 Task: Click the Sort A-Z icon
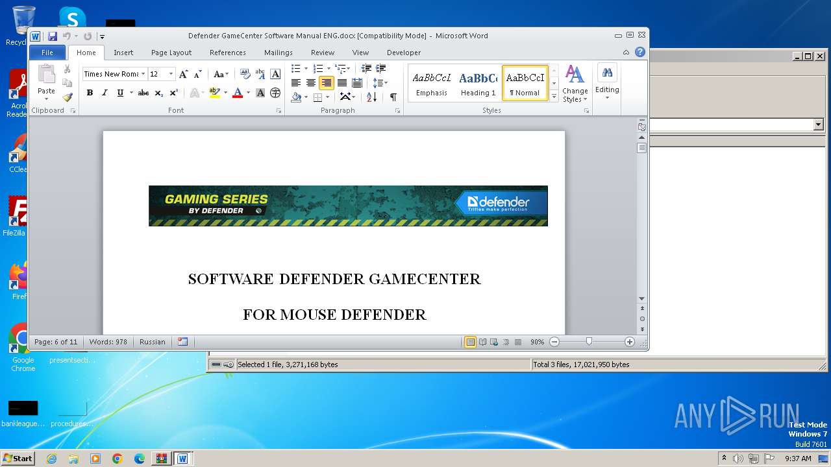(x=371, y=97)
